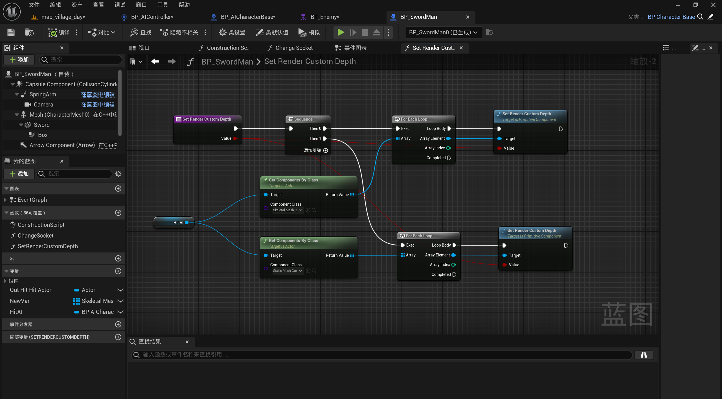This screenshot has width=722, height=399.
Task: Click the save blueprint floppy icon
Action: [x=11, y=32]
